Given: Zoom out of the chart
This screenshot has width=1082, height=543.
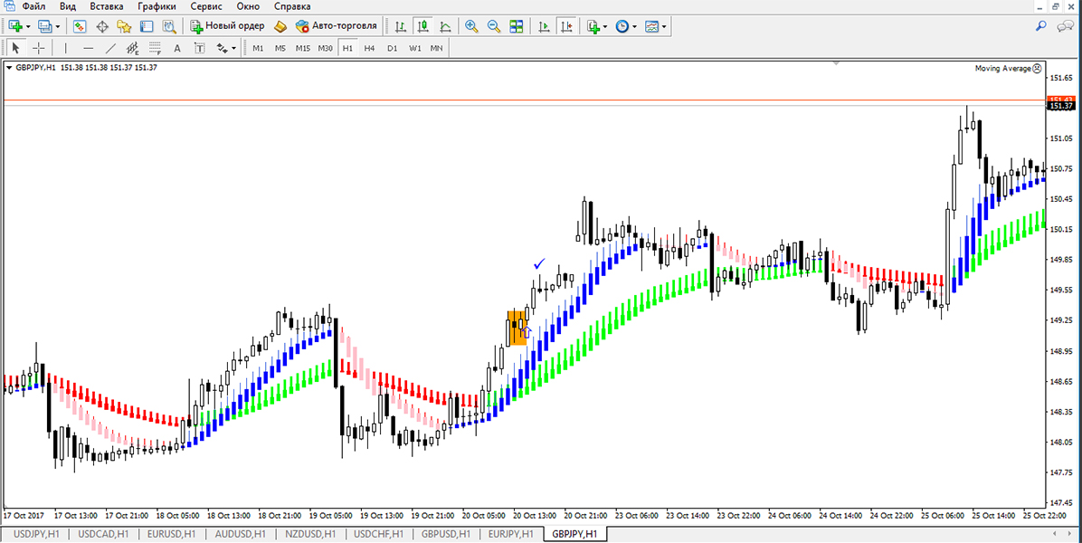Looking at the screenshot, I should point(494,26).
